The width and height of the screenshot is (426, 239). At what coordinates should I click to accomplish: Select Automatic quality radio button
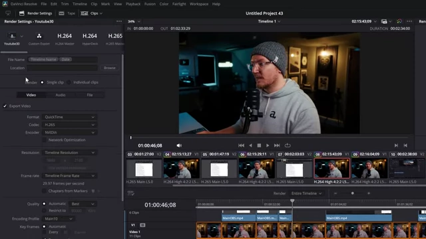[x=44, y=204]
